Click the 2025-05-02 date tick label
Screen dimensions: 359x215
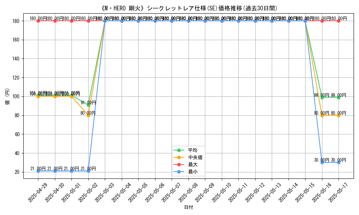[88, 192]
